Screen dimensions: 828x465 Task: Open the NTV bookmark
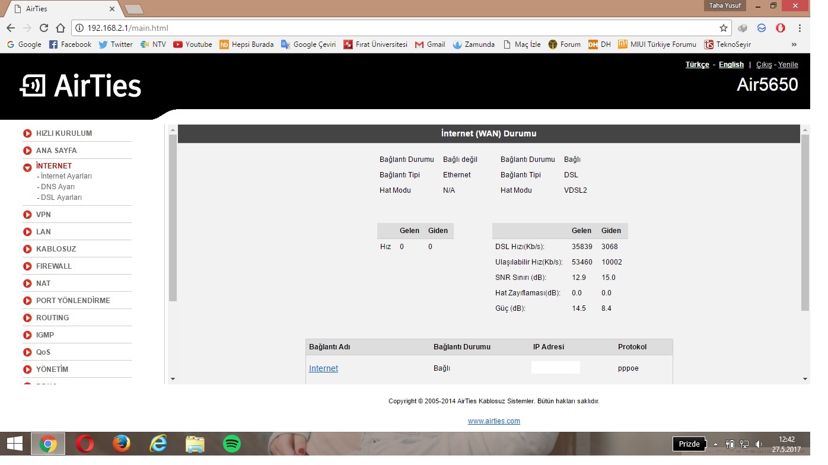(153, 44)
